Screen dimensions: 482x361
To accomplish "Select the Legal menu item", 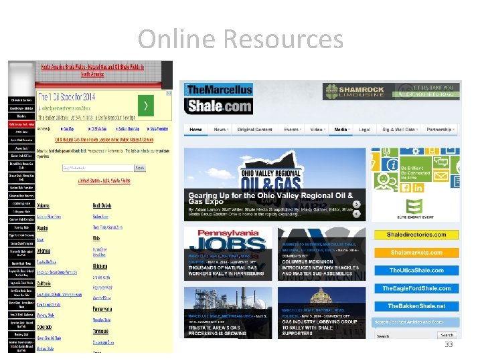I will tap(365, 130).
